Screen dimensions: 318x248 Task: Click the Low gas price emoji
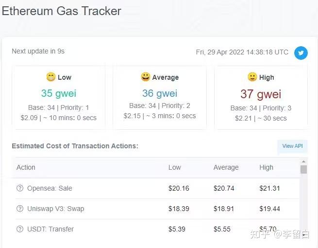tap(50, 77)
